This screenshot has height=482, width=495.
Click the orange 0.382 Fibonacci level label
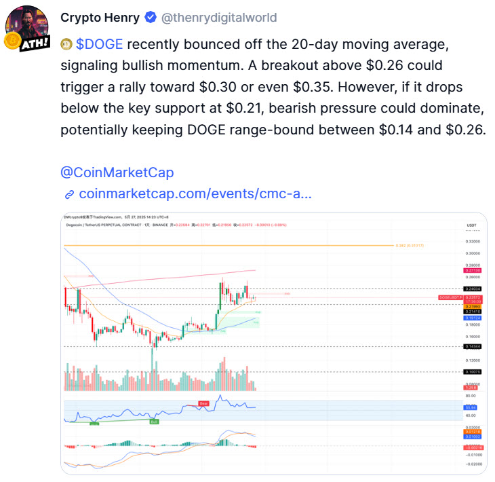click(410, 246)
